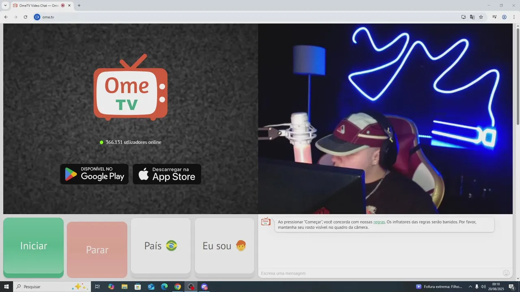Image resolution: width=520 pixels, height=292 pixels.
Task: Click the microphone tray icon
Action: [x=477, y=287]
